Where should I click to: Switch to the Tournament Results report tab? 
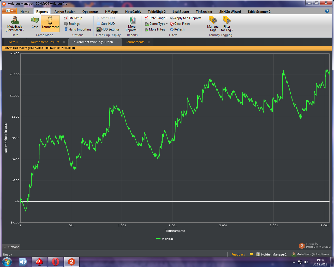pos(45,42)
